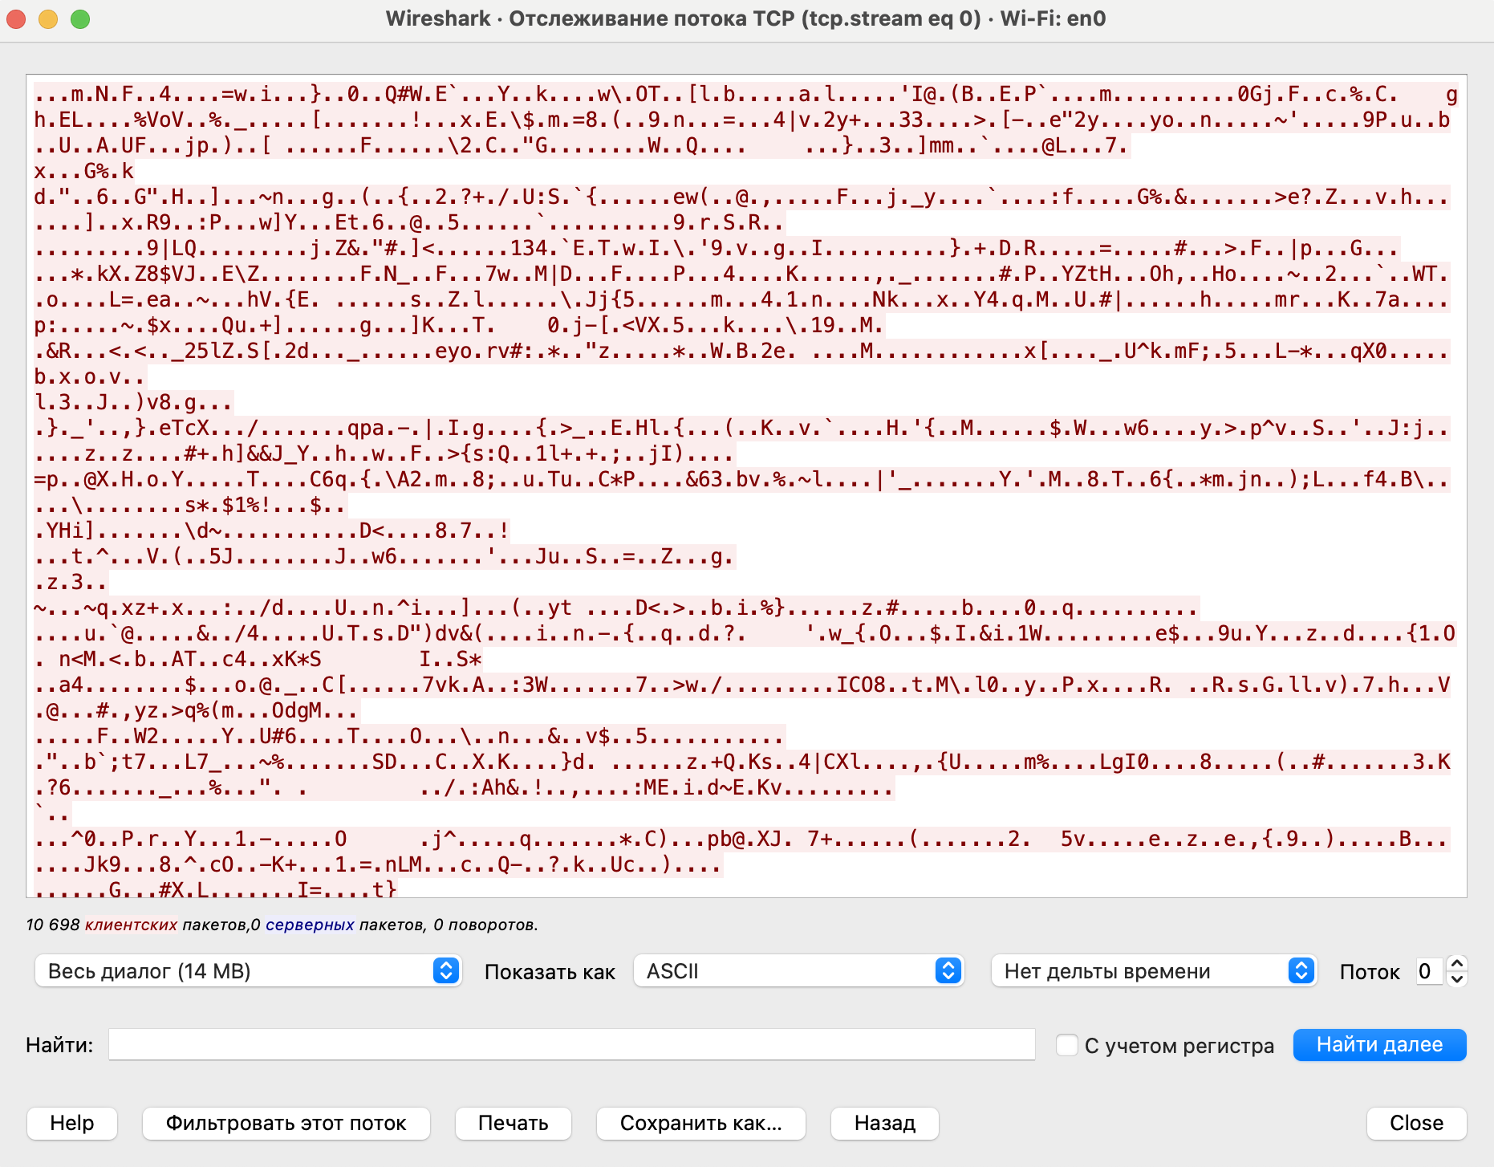Click the green zoom window button

pyautogui.click(x=80, y=19)
